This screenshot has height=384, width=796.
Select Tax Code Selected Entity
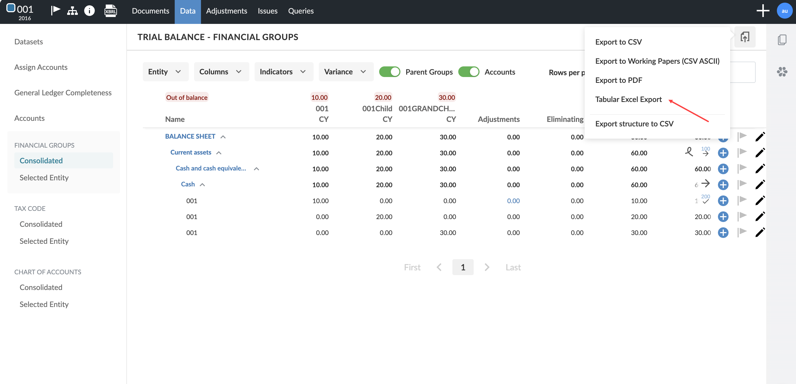point(44,241)
